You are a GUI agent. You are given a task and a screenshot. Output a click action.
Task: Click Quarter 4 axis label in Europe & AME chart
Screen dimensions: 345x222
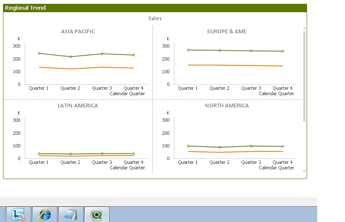[x=283, y=88]
